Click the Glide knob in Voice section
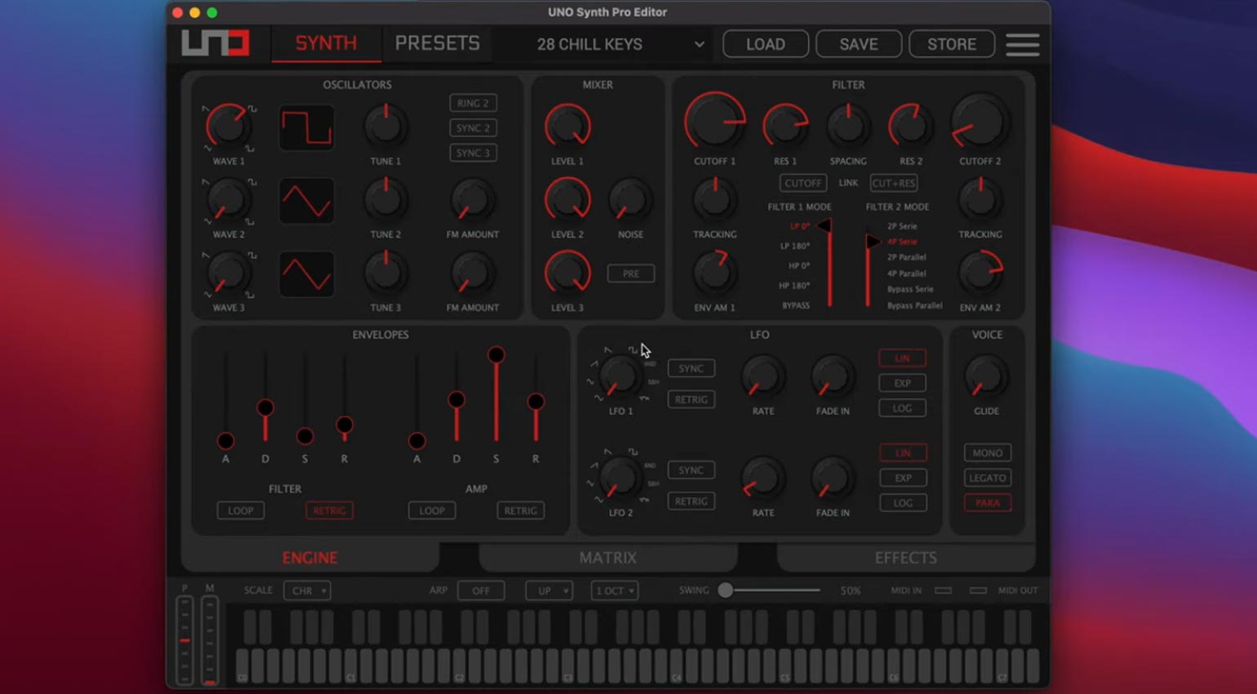The image size is (1257, 694). point(985,376)
